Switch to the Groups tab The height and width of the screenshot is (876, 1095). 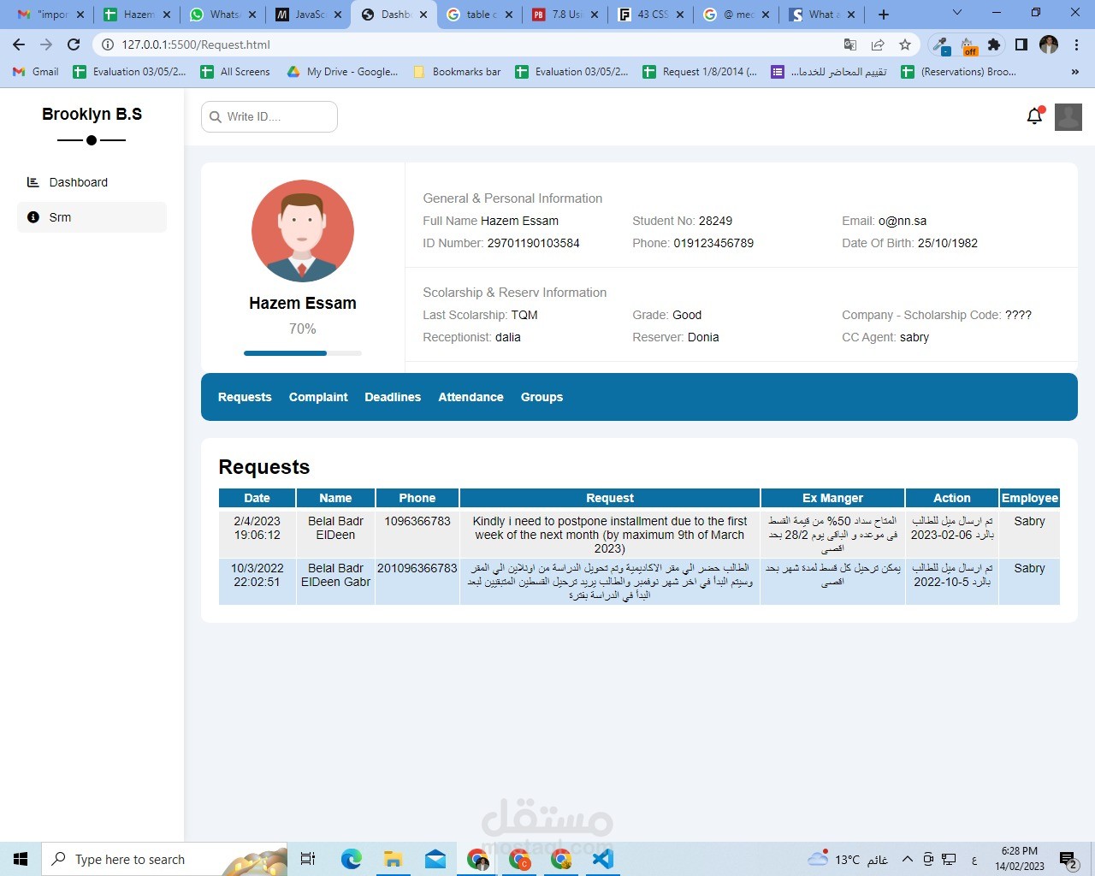[x=542, y=397]
